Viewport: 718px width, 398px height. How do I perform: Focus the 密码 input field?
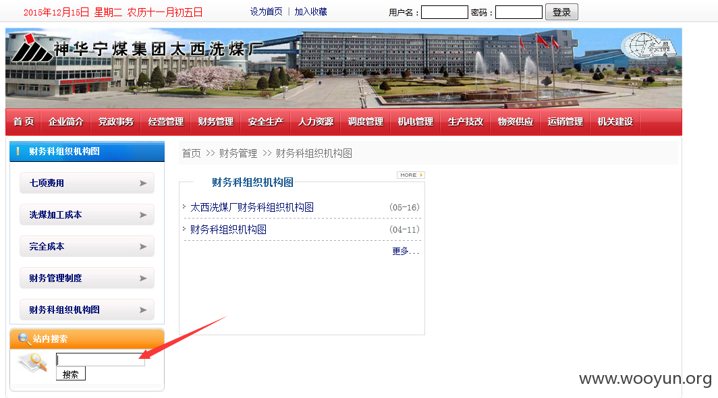519,12
